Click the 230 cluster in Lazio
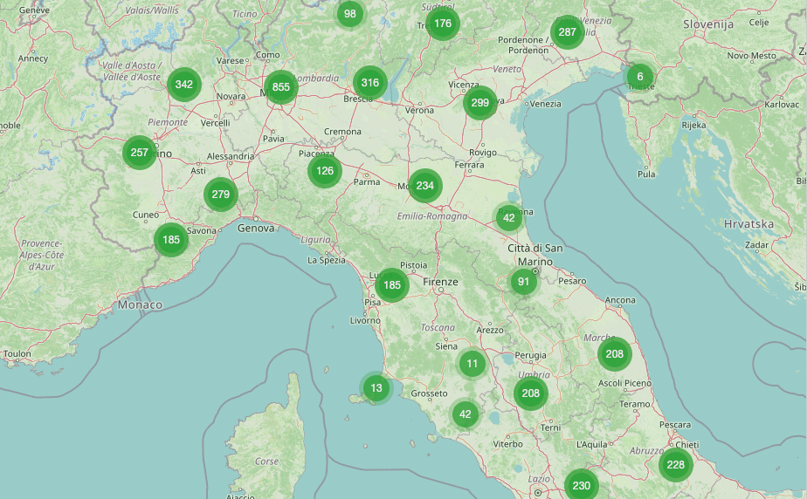This screenshot has width=807, height=499. [x=581, y=485]
